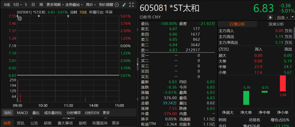This screenshot has width=295, height=127.
Task: Click the up-arrow panel collapse handle
Action: 68,118
